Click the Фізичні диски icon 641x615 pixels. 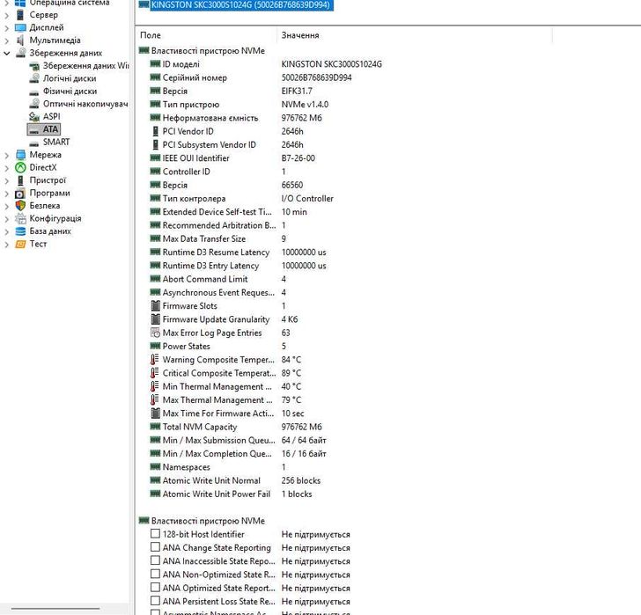34,92
